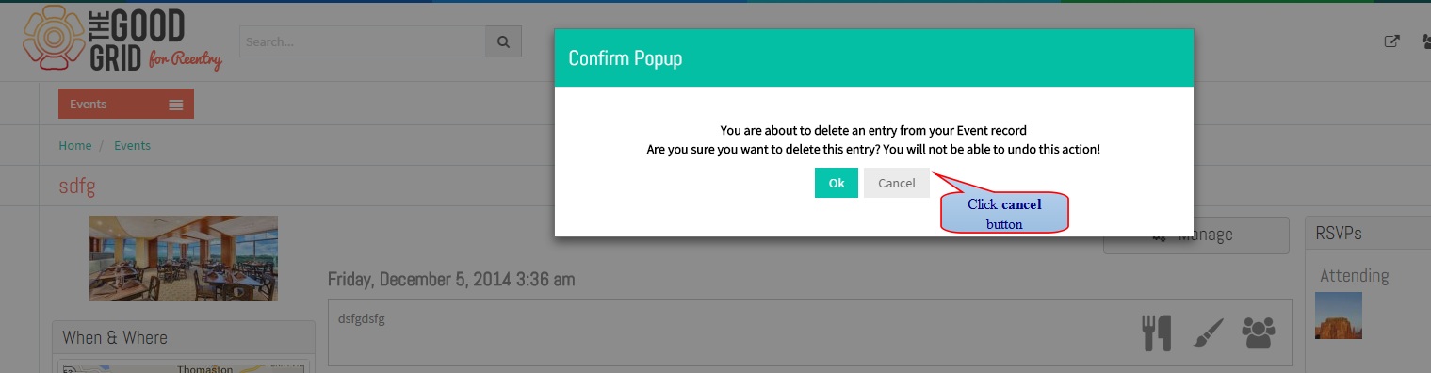Open the attending user's avatar thumbnail
Viewport: 1431px width, 373px height.
[1339, 316]
